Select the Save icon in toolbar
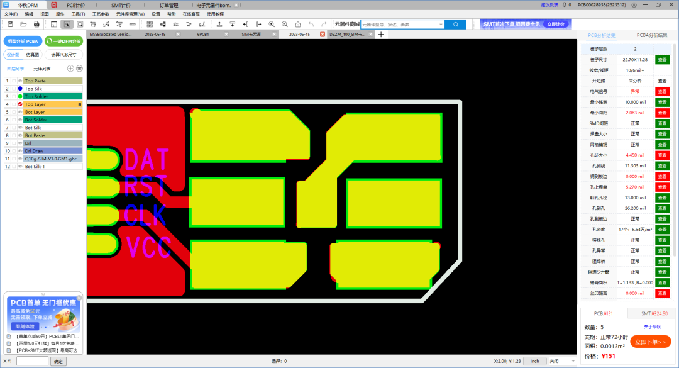The width and height of the screenshot is (679, 368). 9,24
